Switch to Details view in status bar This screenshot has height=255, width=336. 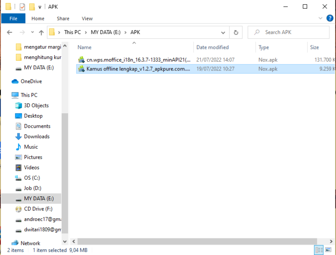[x=318, y=250]
